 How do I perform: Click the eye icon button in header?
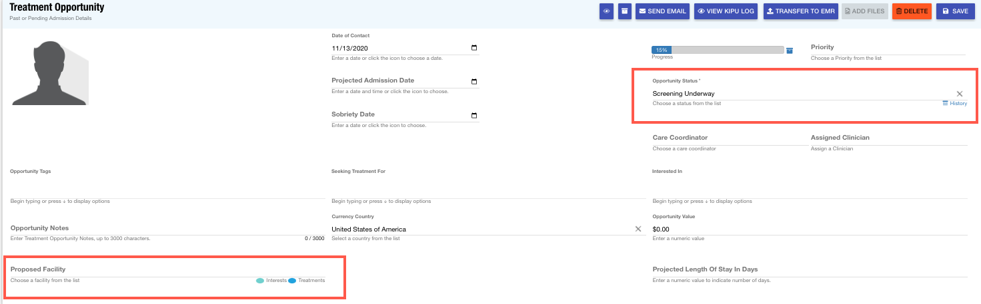(606, 11)
